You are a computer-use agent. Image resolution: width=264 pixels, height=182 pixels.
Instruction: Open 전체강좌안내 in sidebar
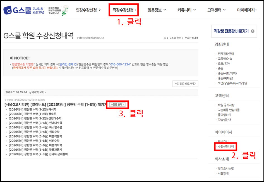coord(226,54)
